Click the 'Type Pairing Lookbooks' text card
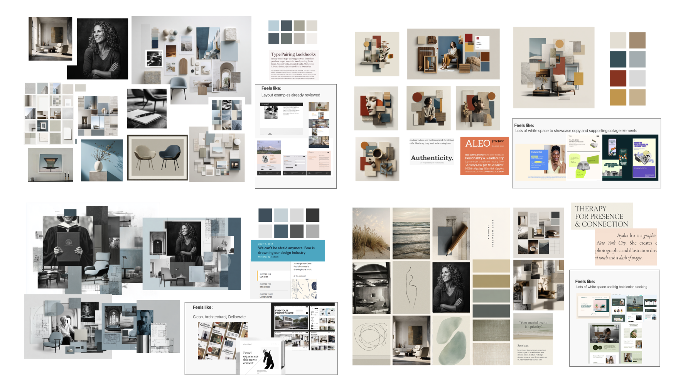The image size is (683, 384). pyautogui.click(x=293, y=66)
